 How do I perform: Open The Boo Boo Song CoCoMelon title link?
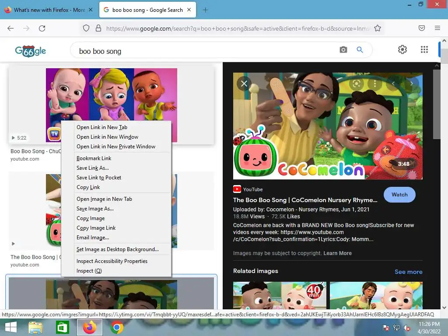coord(305,200)
